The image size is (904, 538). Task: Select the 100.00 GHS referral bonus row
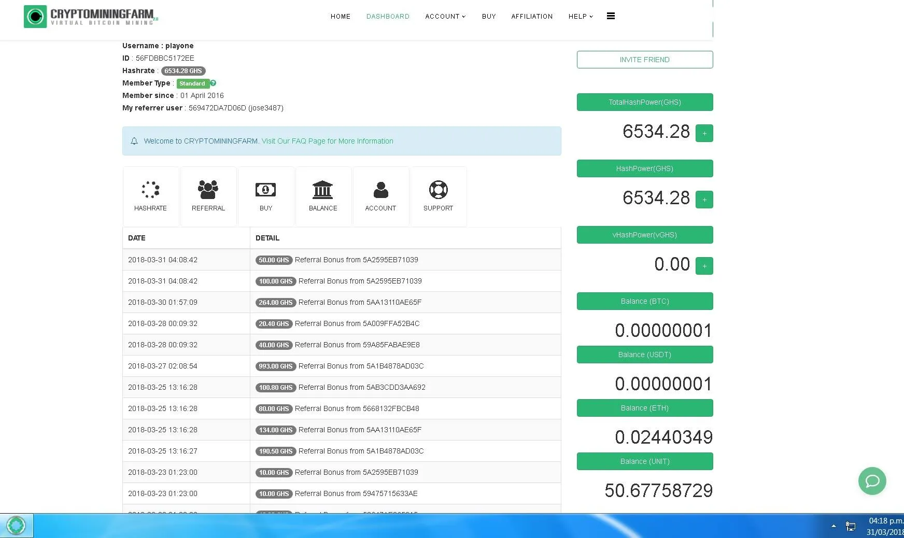342,281
